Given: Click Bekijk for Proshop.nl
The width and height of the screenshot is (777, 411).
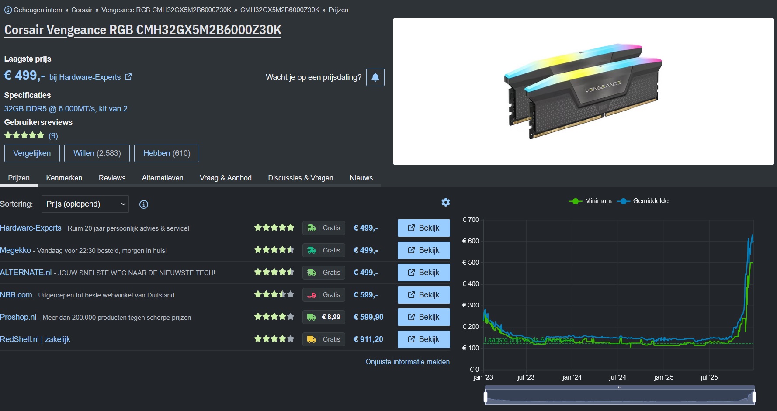Looking at the screenshot, I should (424, 317).
